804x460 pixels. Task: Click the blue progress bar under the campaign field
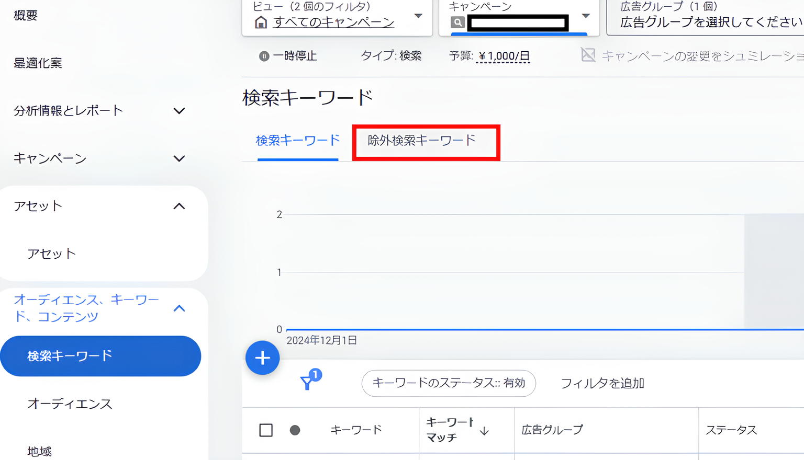518,33
